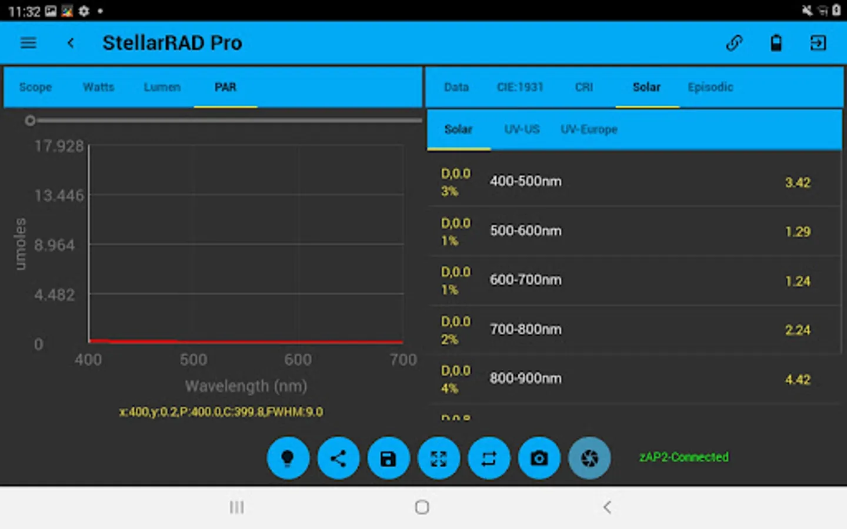Screen dimensions: 847x529
Task: Tap the settings gear in status bar
Action: click(84, 11)
